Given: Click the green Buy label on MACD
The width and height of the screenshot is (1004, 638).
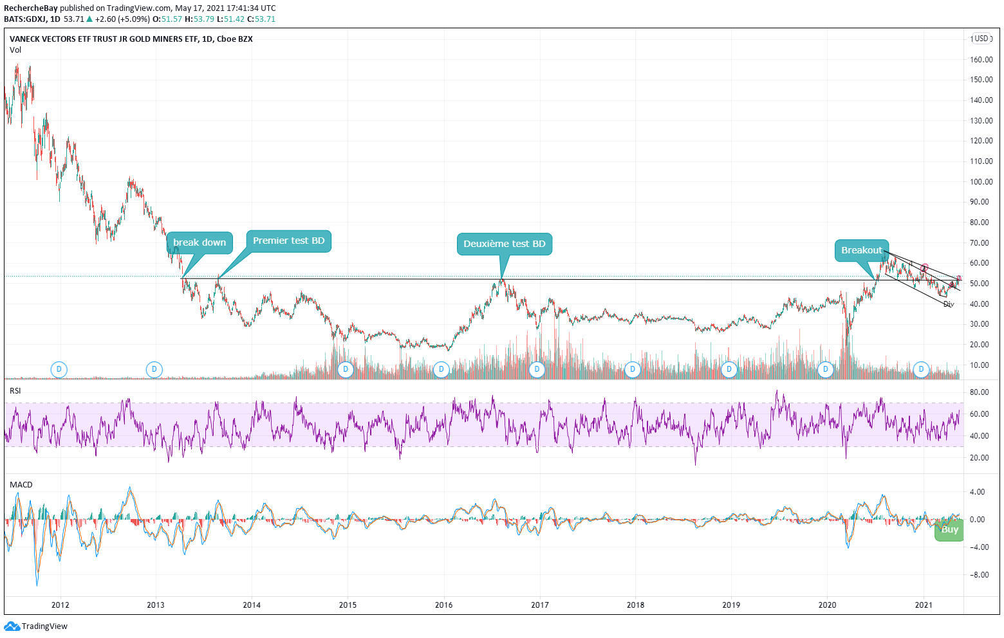Looking at the screenshot, I should click(x=949, y=530).
